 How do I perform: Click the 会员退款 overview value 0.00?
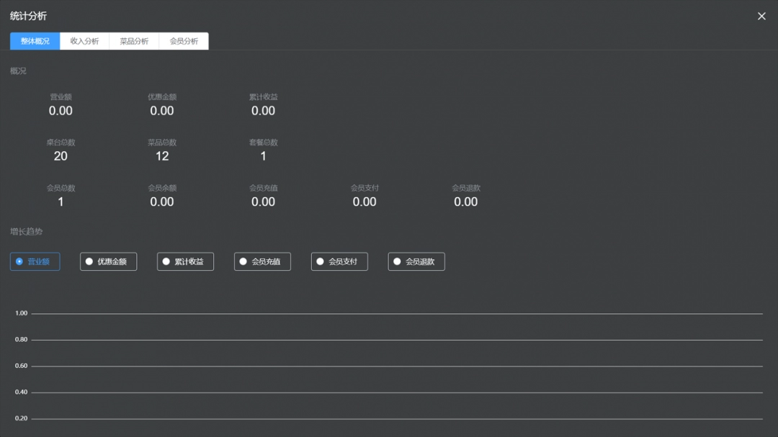(x=465, y=202)
